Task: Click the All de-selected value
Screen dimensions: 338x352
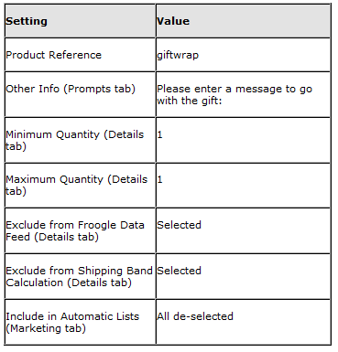Action: pos(195,316)
